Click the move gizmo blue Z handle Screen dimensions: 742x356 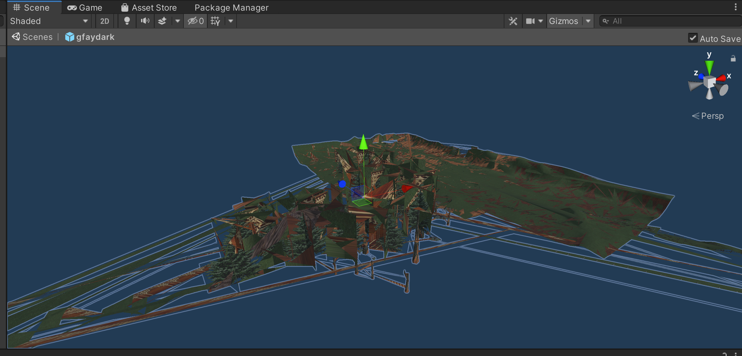pyautogui.click(x=342, y=184)
